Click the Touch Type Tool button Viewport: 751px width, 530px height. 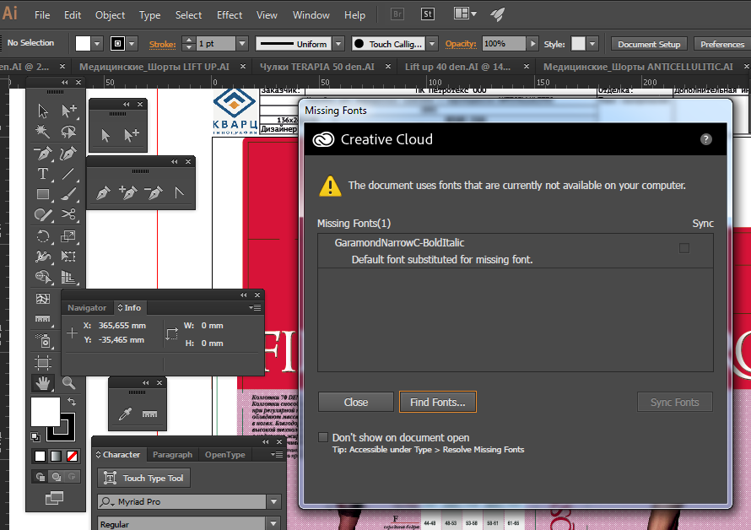pyautogui.click(x=144, y=478)
